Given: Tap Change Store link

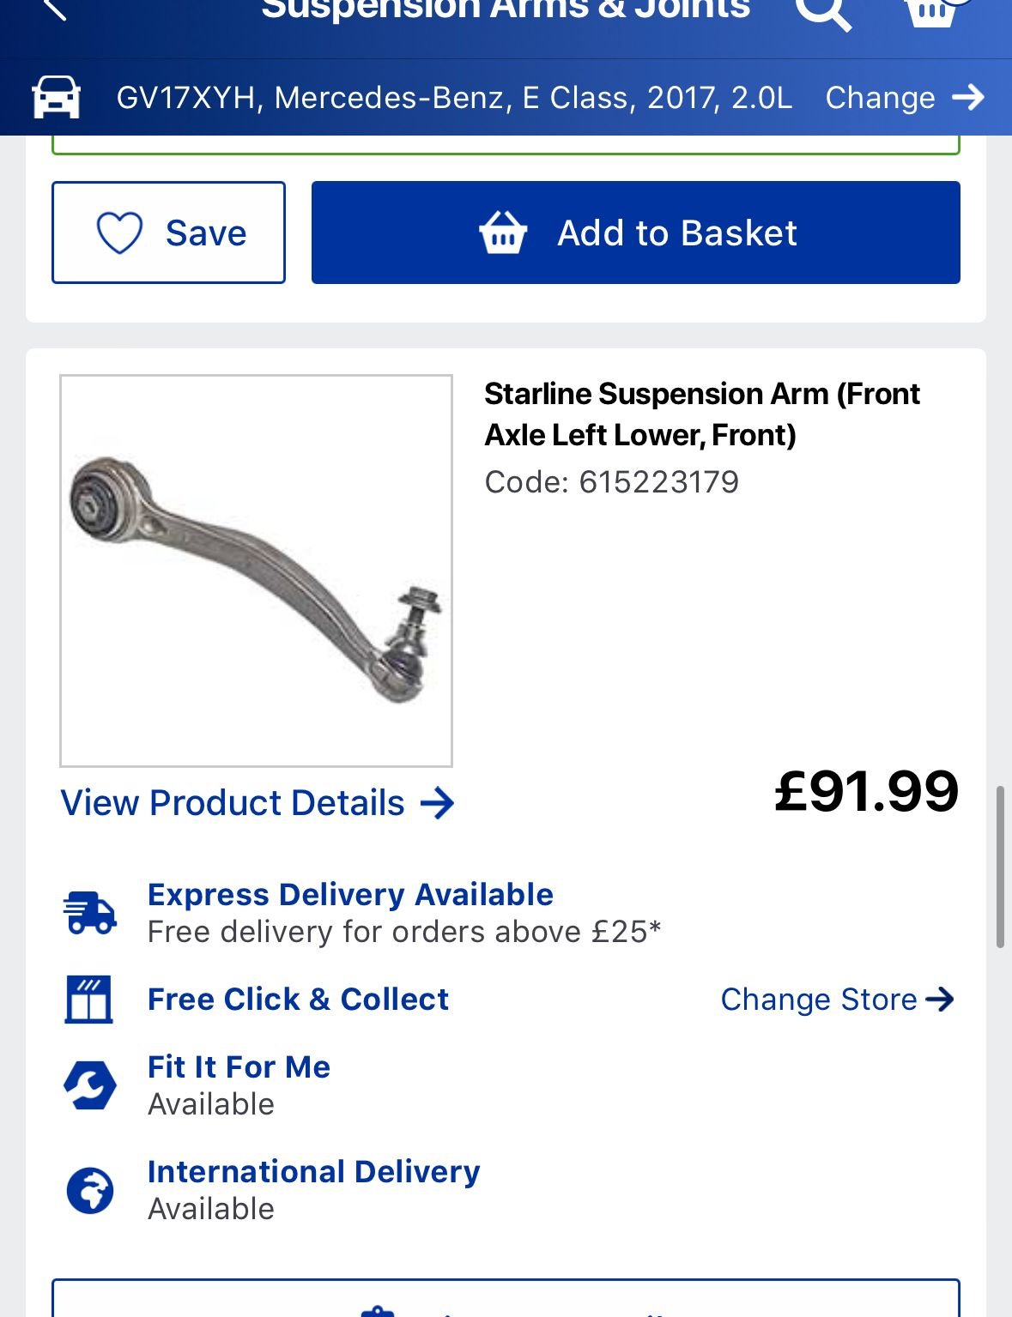Looking at the screenshot, I should 838,1000.
